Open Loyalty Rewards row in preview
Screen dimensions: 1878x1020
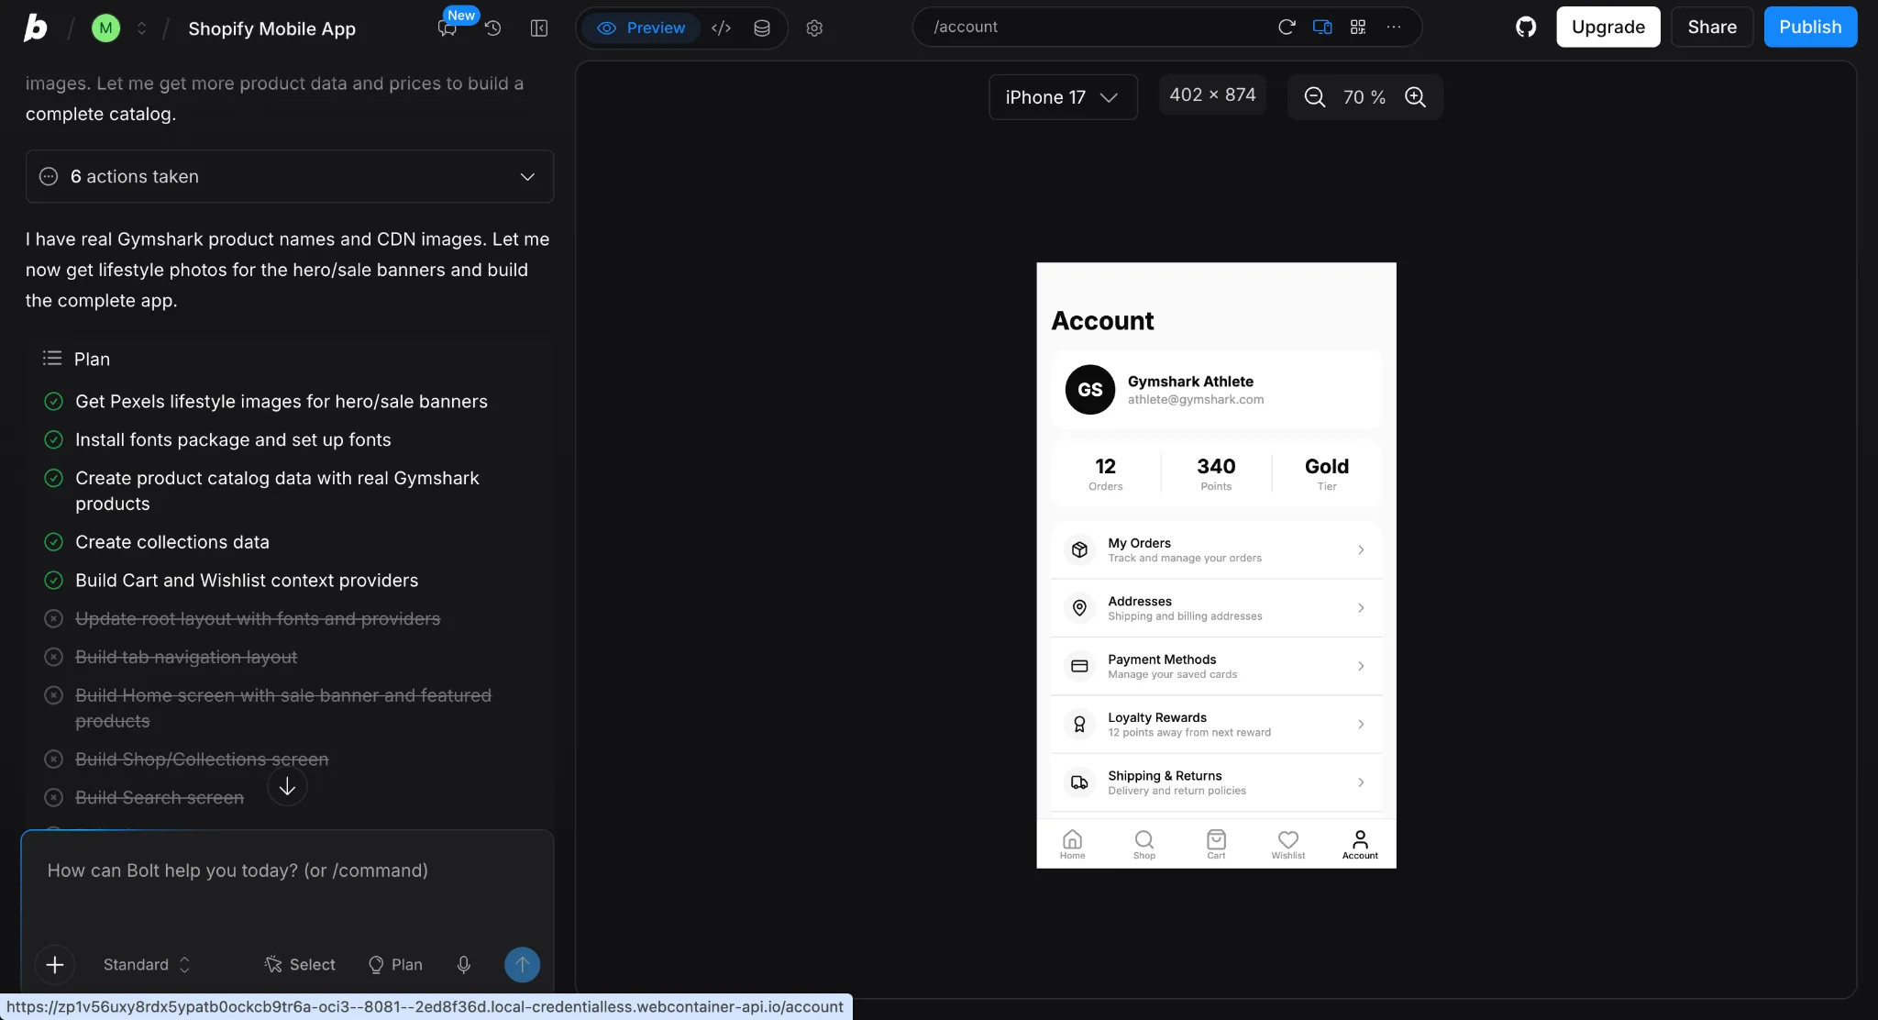[1216, 725]
